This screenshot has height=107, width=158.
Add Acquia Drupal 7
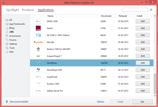point(143,56)
